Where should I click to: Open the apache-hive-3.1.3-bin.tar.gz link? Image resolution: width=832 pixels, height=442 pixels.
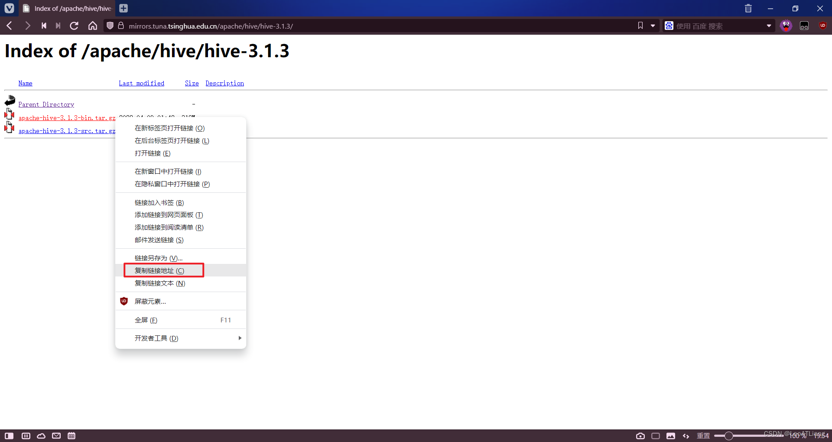(66, 117)
